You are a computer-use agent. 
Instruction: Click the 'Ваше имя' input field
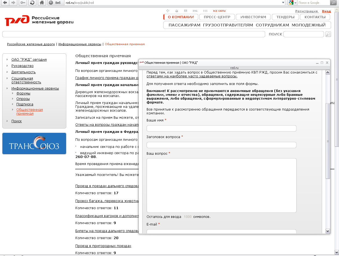[221, 128]
